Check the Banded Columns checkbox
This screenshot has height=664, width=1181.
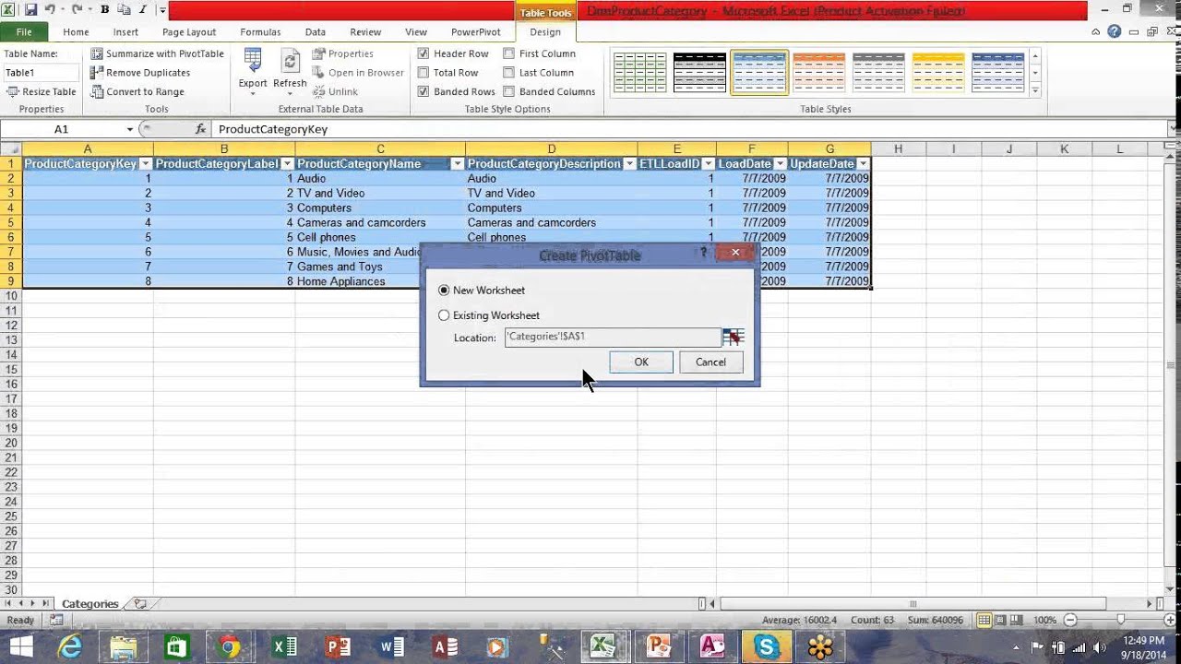[x=508, y=91]
